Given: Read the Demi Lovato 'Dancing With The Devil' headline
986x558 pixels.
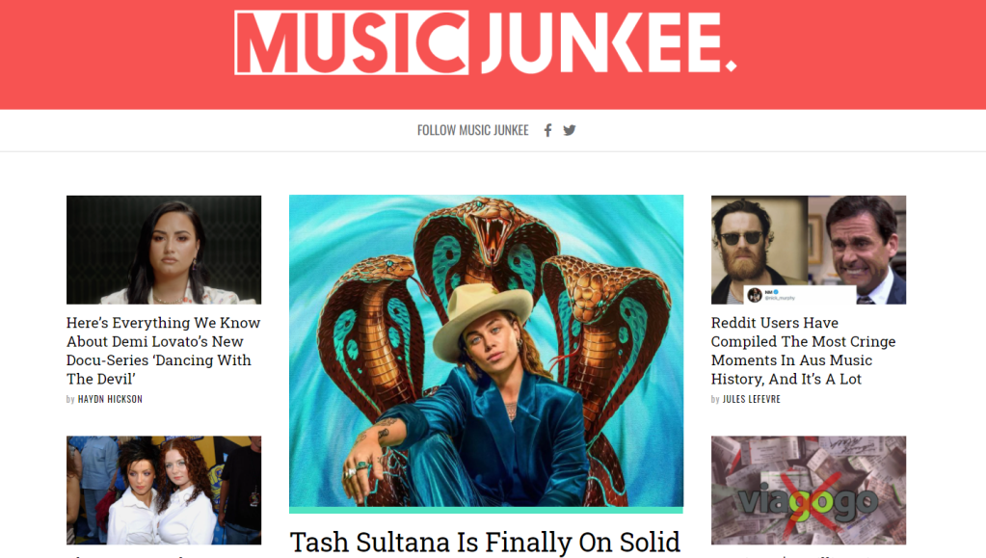Looking at the screenshot, I should [164, 351].
